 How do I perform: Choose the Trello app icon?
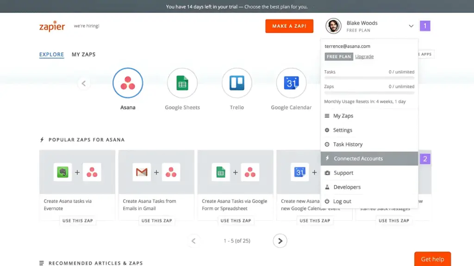tap(237, 83)
